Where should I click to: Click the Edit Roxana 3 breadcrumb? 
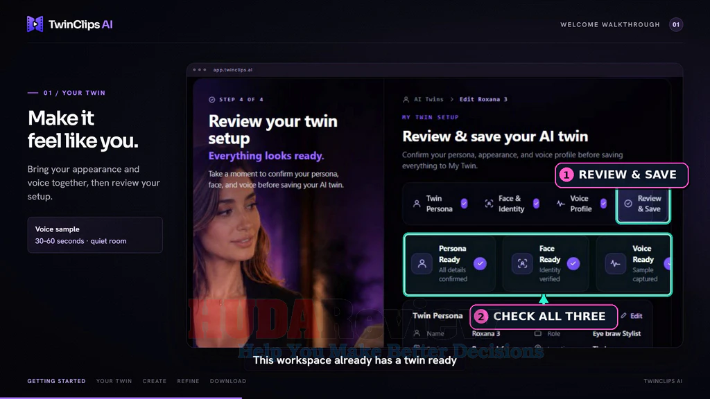click(483, 100)
